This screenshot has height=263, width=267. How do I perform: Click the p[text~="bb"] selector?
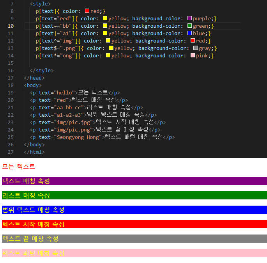[x=55, y=26]
